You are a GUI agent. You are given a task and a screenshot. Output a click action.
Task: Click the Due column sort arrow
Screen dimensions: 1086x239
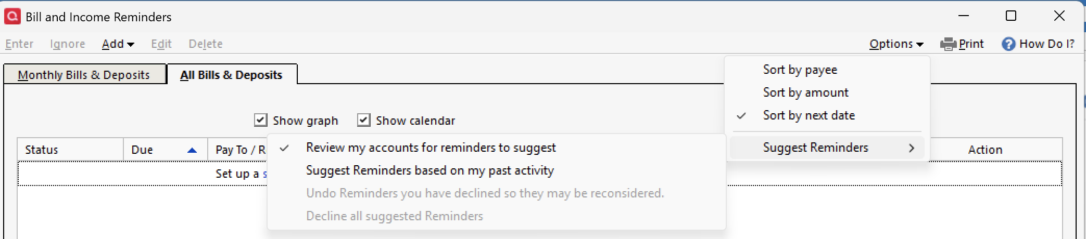[x=192, y=150]
